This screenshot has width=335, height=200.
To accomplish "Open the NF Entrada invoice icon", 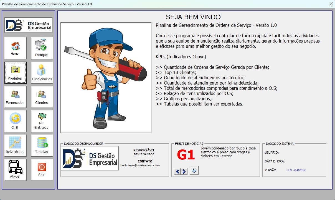I will [42, 121].
